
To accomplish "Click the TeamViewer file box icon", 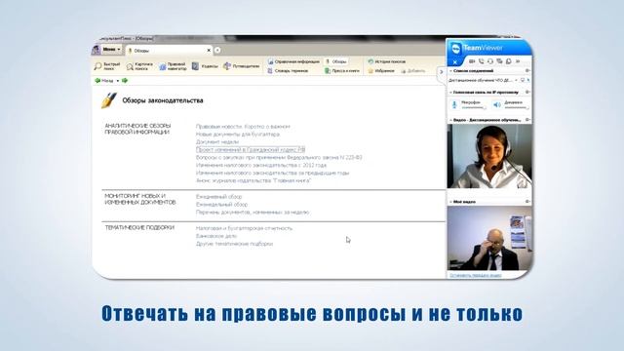I will tap(509, 61).
